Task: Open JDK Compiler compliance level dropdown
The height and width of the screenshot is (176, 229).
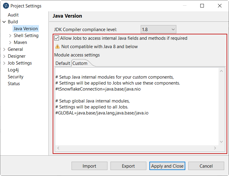Action: tap(158, 29)
